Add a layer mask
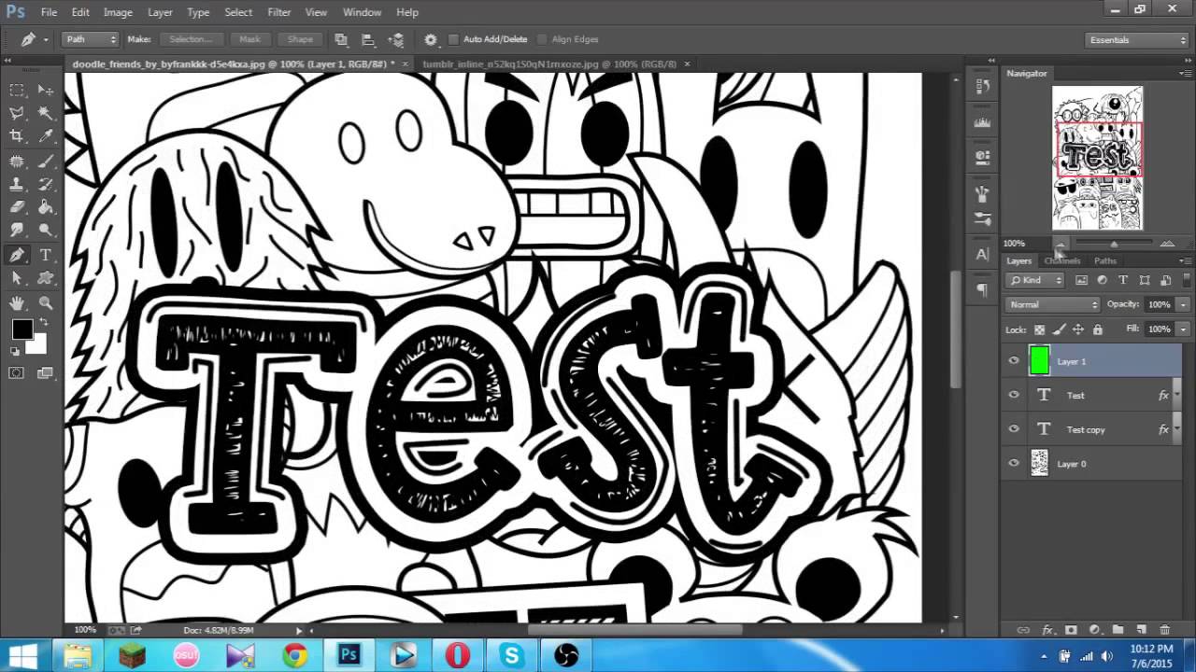This screenshot has height=672, width=1196. pyautogui.click(x=1071, y=630)
